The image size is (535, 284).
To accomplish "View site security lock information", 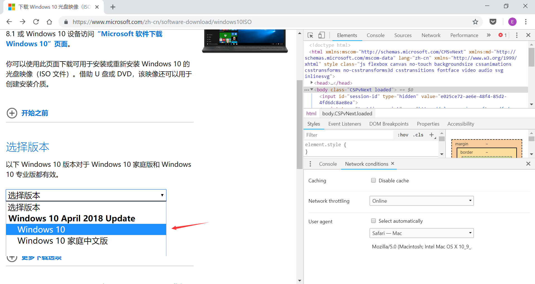I will pos(66,22).
